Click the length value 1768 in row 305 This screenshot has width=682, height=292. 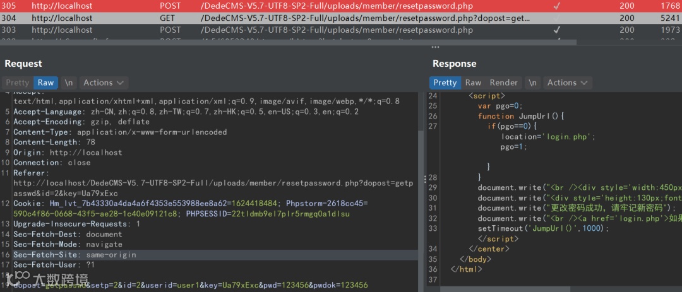tap(671, 6)
